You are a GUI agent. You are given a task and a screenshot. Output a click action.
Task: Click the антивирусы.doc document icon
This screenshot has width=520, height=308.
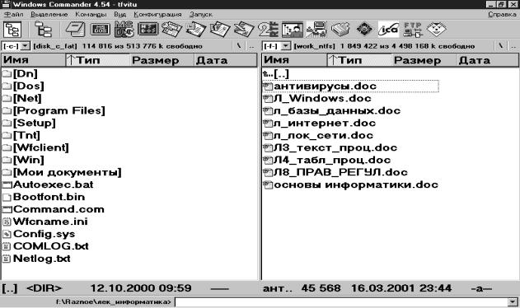click(x=268, y=86)
